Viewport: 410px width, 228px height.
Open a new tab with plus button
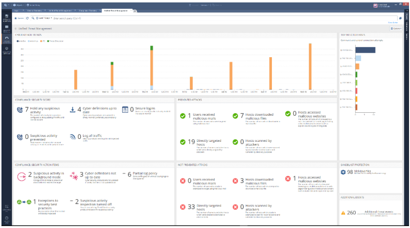point(135,11)
